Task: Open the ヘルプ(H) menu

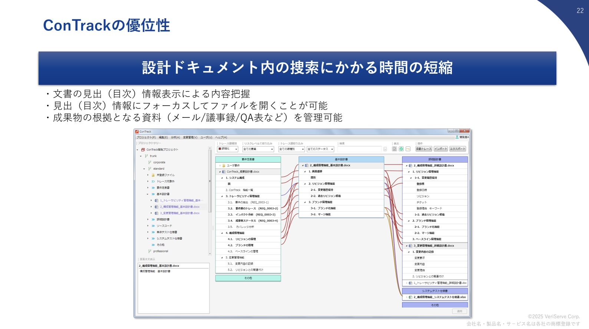Action: click(221, 137)
